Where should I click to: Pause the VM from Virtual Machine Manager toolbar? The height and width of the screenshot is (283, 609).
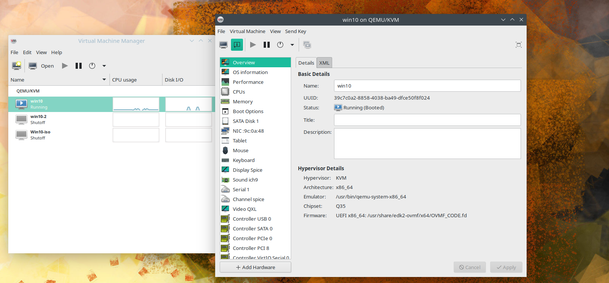click(79, 66)
